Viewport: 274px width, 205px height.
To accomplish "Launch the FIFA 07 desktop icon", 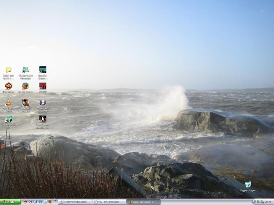I will tap(43, 87).
